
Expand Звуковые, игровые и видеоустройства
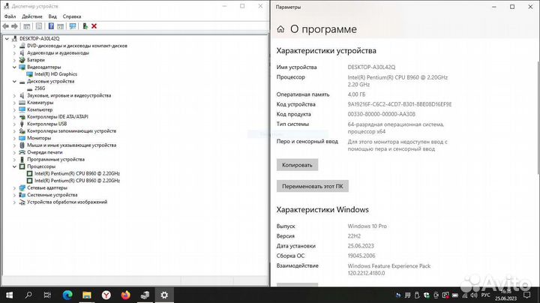14,95
